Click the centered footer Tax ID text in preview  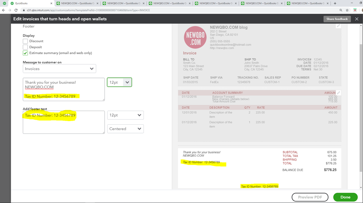[259, 186]
